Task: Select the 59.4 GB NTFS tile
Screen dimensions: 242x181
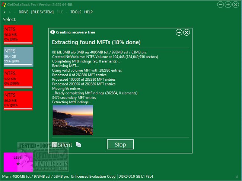Action: coord(18,57)
